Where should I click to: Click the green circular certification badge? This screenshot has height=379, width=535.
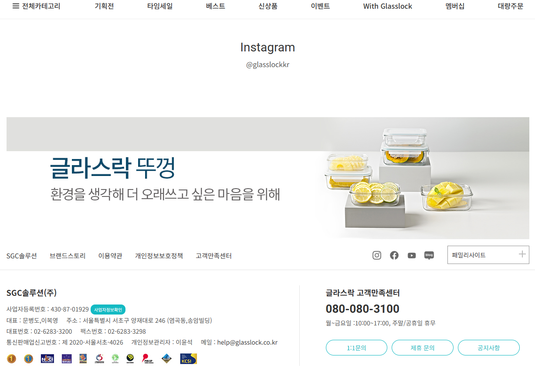coord(115,359)
